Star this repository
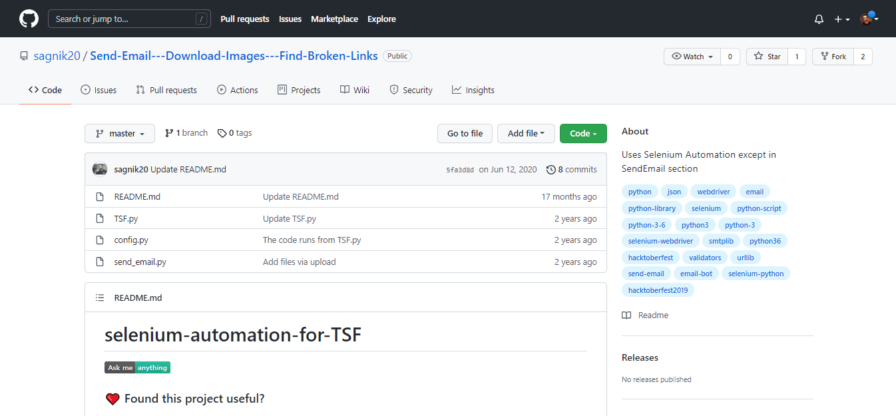 pos(767,57)
